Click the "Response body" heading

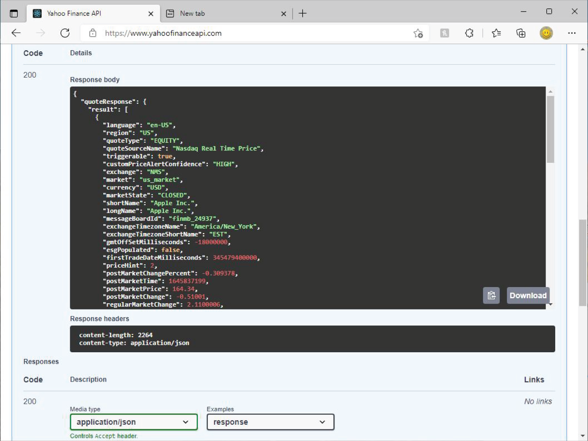[95, 80]
